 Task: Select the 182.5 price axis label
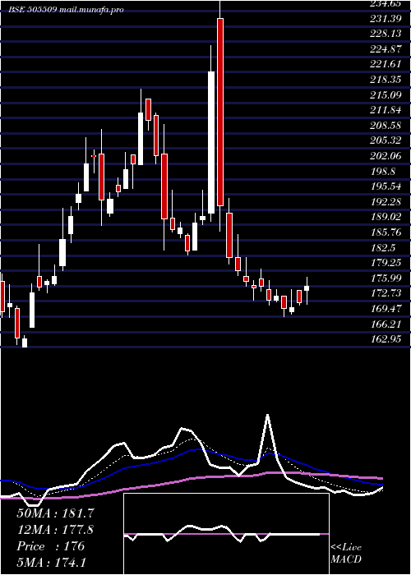click(x=384, y=247)
